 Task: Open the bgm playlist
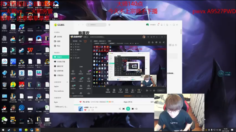(x=56, y=102)
